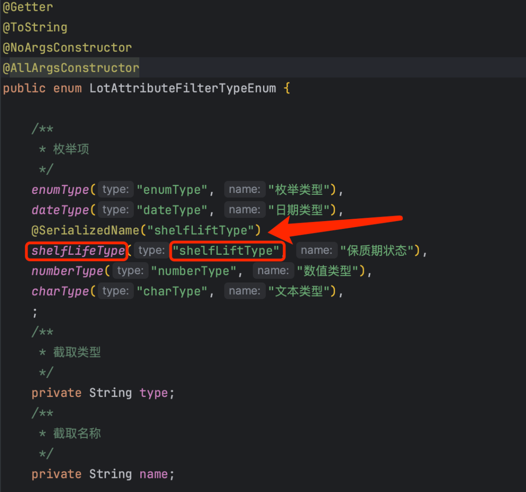
Task: Click the 截取类型 comment text
Action: coord(77,352)
